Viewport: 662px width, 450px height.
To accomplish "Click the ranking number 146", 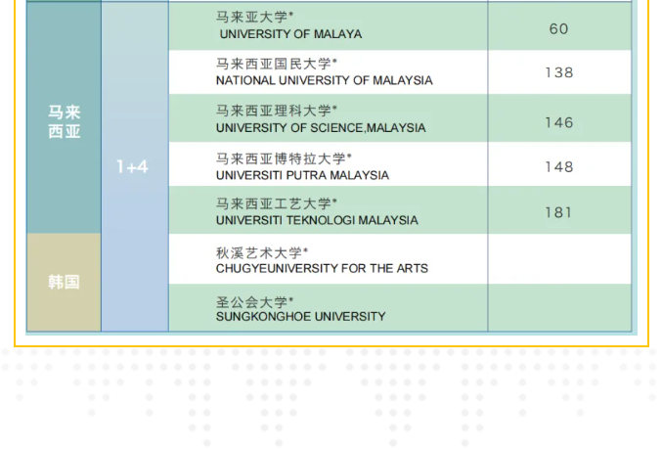I will click(x=558, y=122).
